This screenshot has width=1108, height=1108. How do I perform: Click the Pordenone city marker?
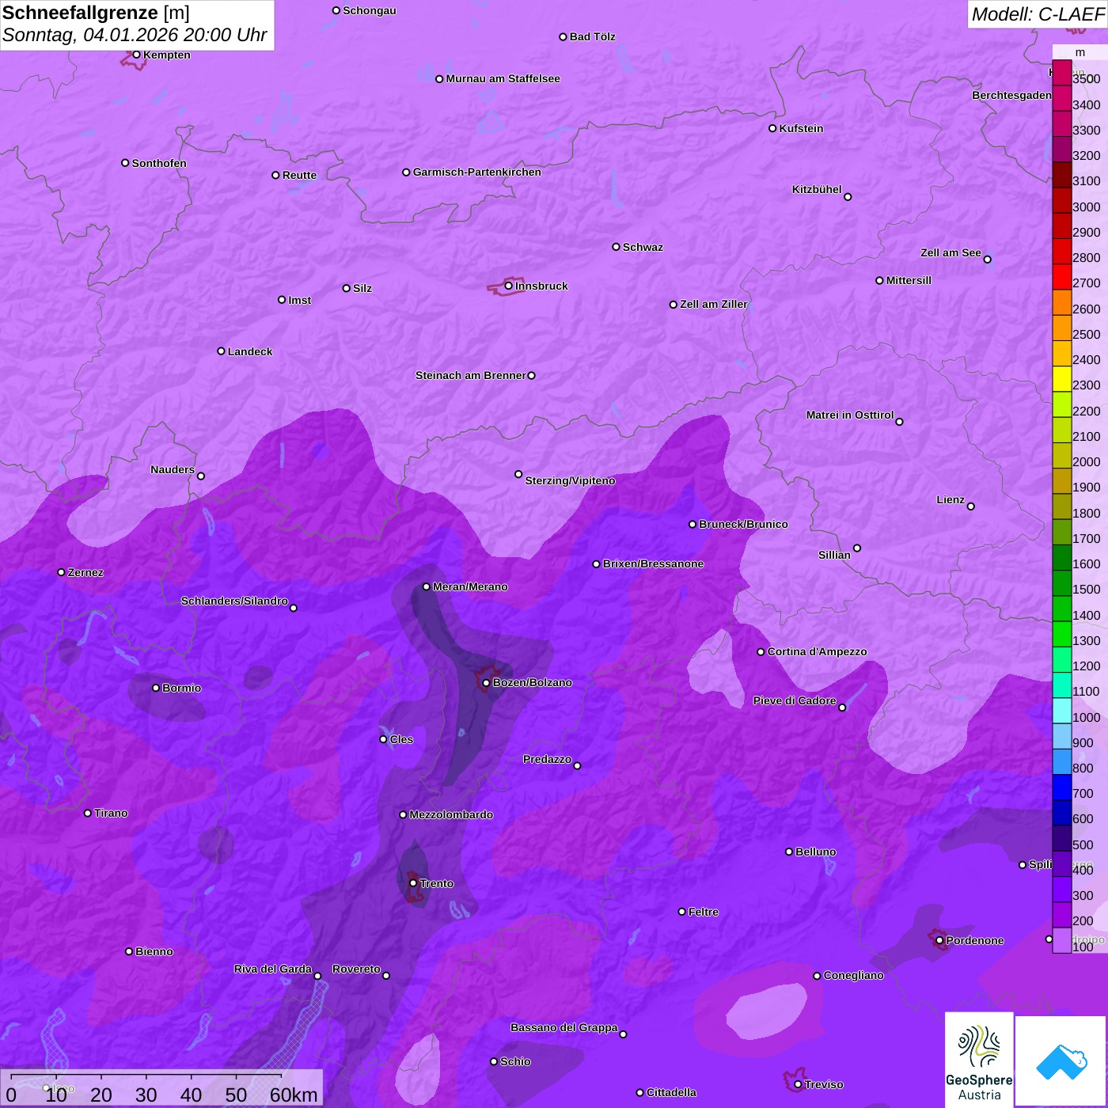click(940, 940)
